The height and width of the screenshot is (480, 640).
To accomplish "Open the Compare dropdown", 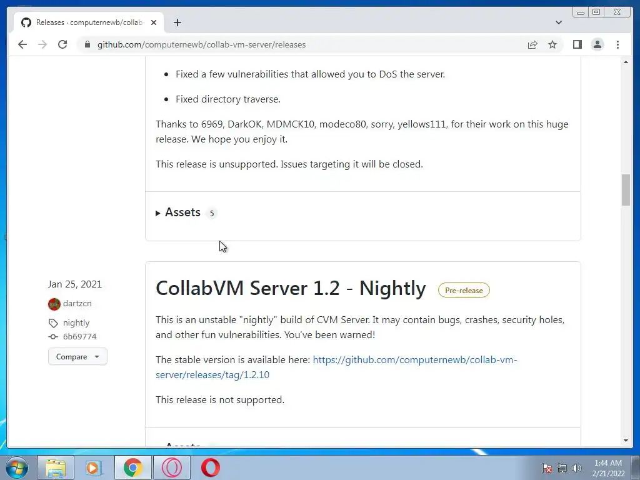I will click(x=77, y=356).
